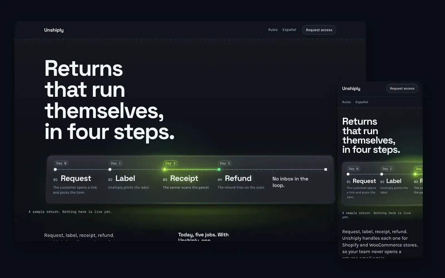Click the Unshiply logo in the mobile preview
This screenshot has width=445, height=278.
[x=351, y=88]
